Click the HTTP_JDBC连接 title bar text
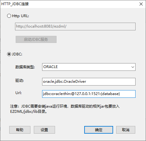 [15, 4]
